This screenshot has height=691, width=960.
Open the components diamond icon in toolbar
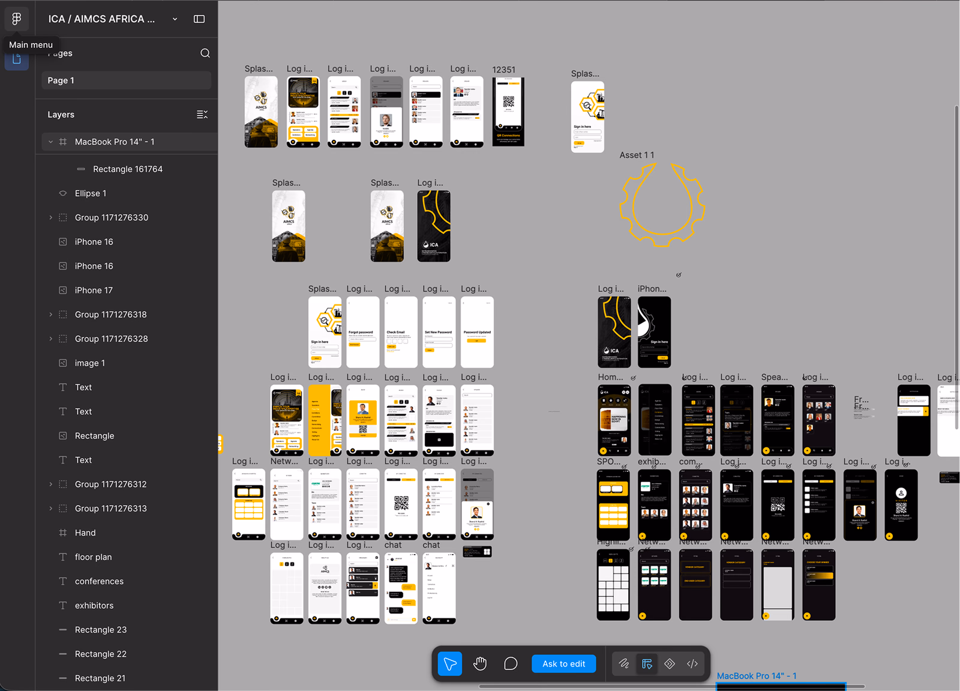pos(670,663)
